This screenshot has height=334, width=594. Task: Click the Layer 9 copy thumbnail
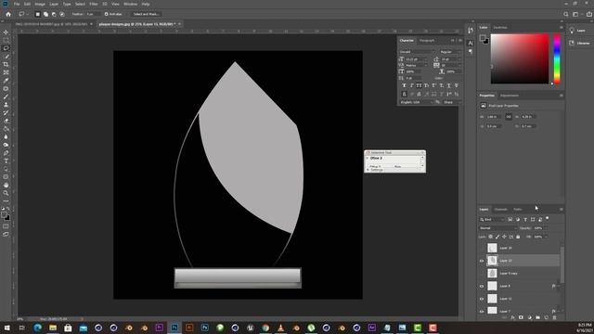coord(492,273)
